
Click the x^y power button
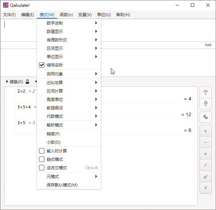tap(205, 177)
